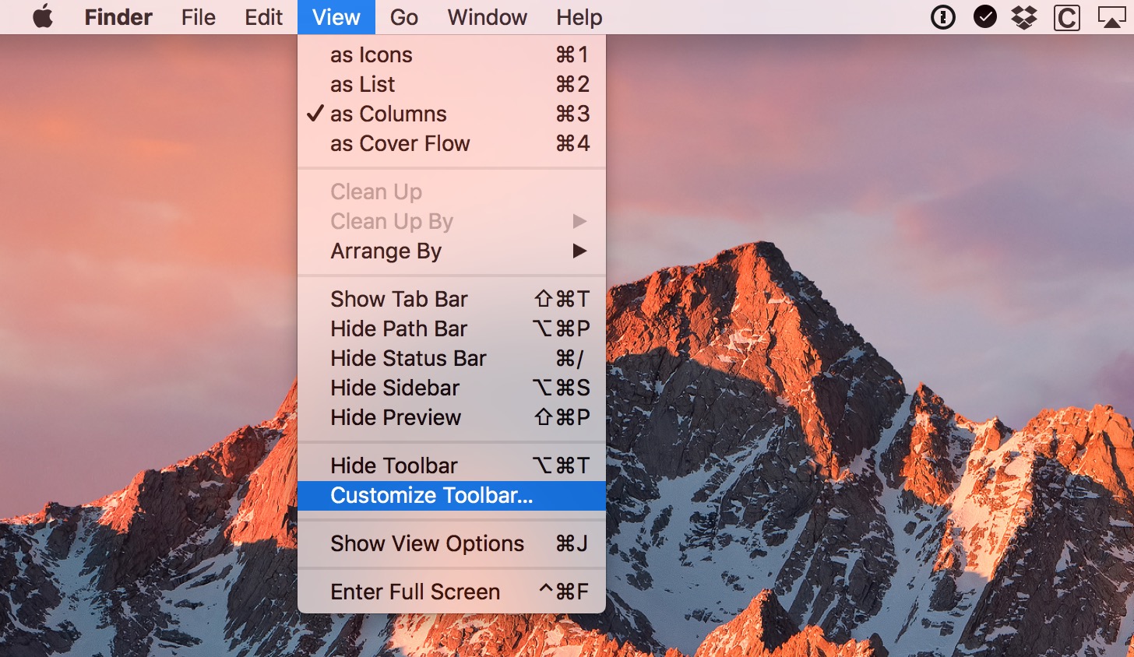This screenshot has width=1134, height=657.
Task: Open the Window menu
Action: pos(488,17)
